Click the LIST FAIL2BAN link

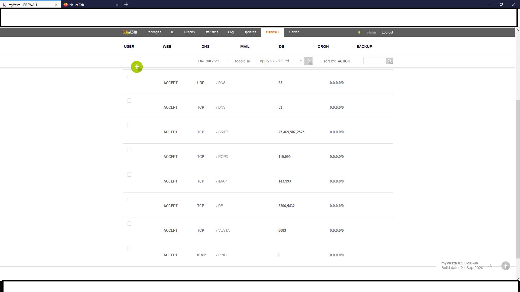[x=209, y=61]
